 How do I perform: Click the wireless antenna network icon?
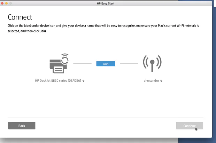pos(152,63)
